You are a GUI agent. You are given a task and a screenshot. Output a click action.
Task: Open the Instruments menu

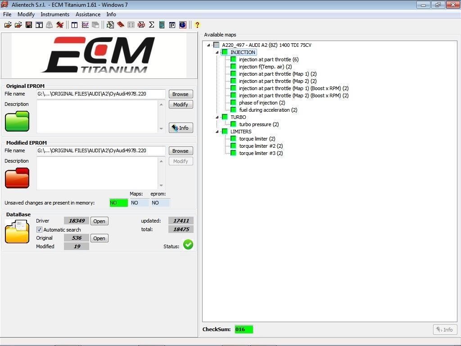[55, 14]
